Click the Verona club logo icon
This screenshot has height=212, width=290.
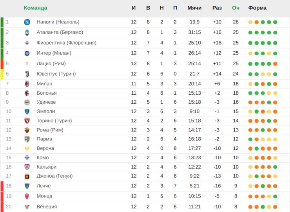coord(27,149)
